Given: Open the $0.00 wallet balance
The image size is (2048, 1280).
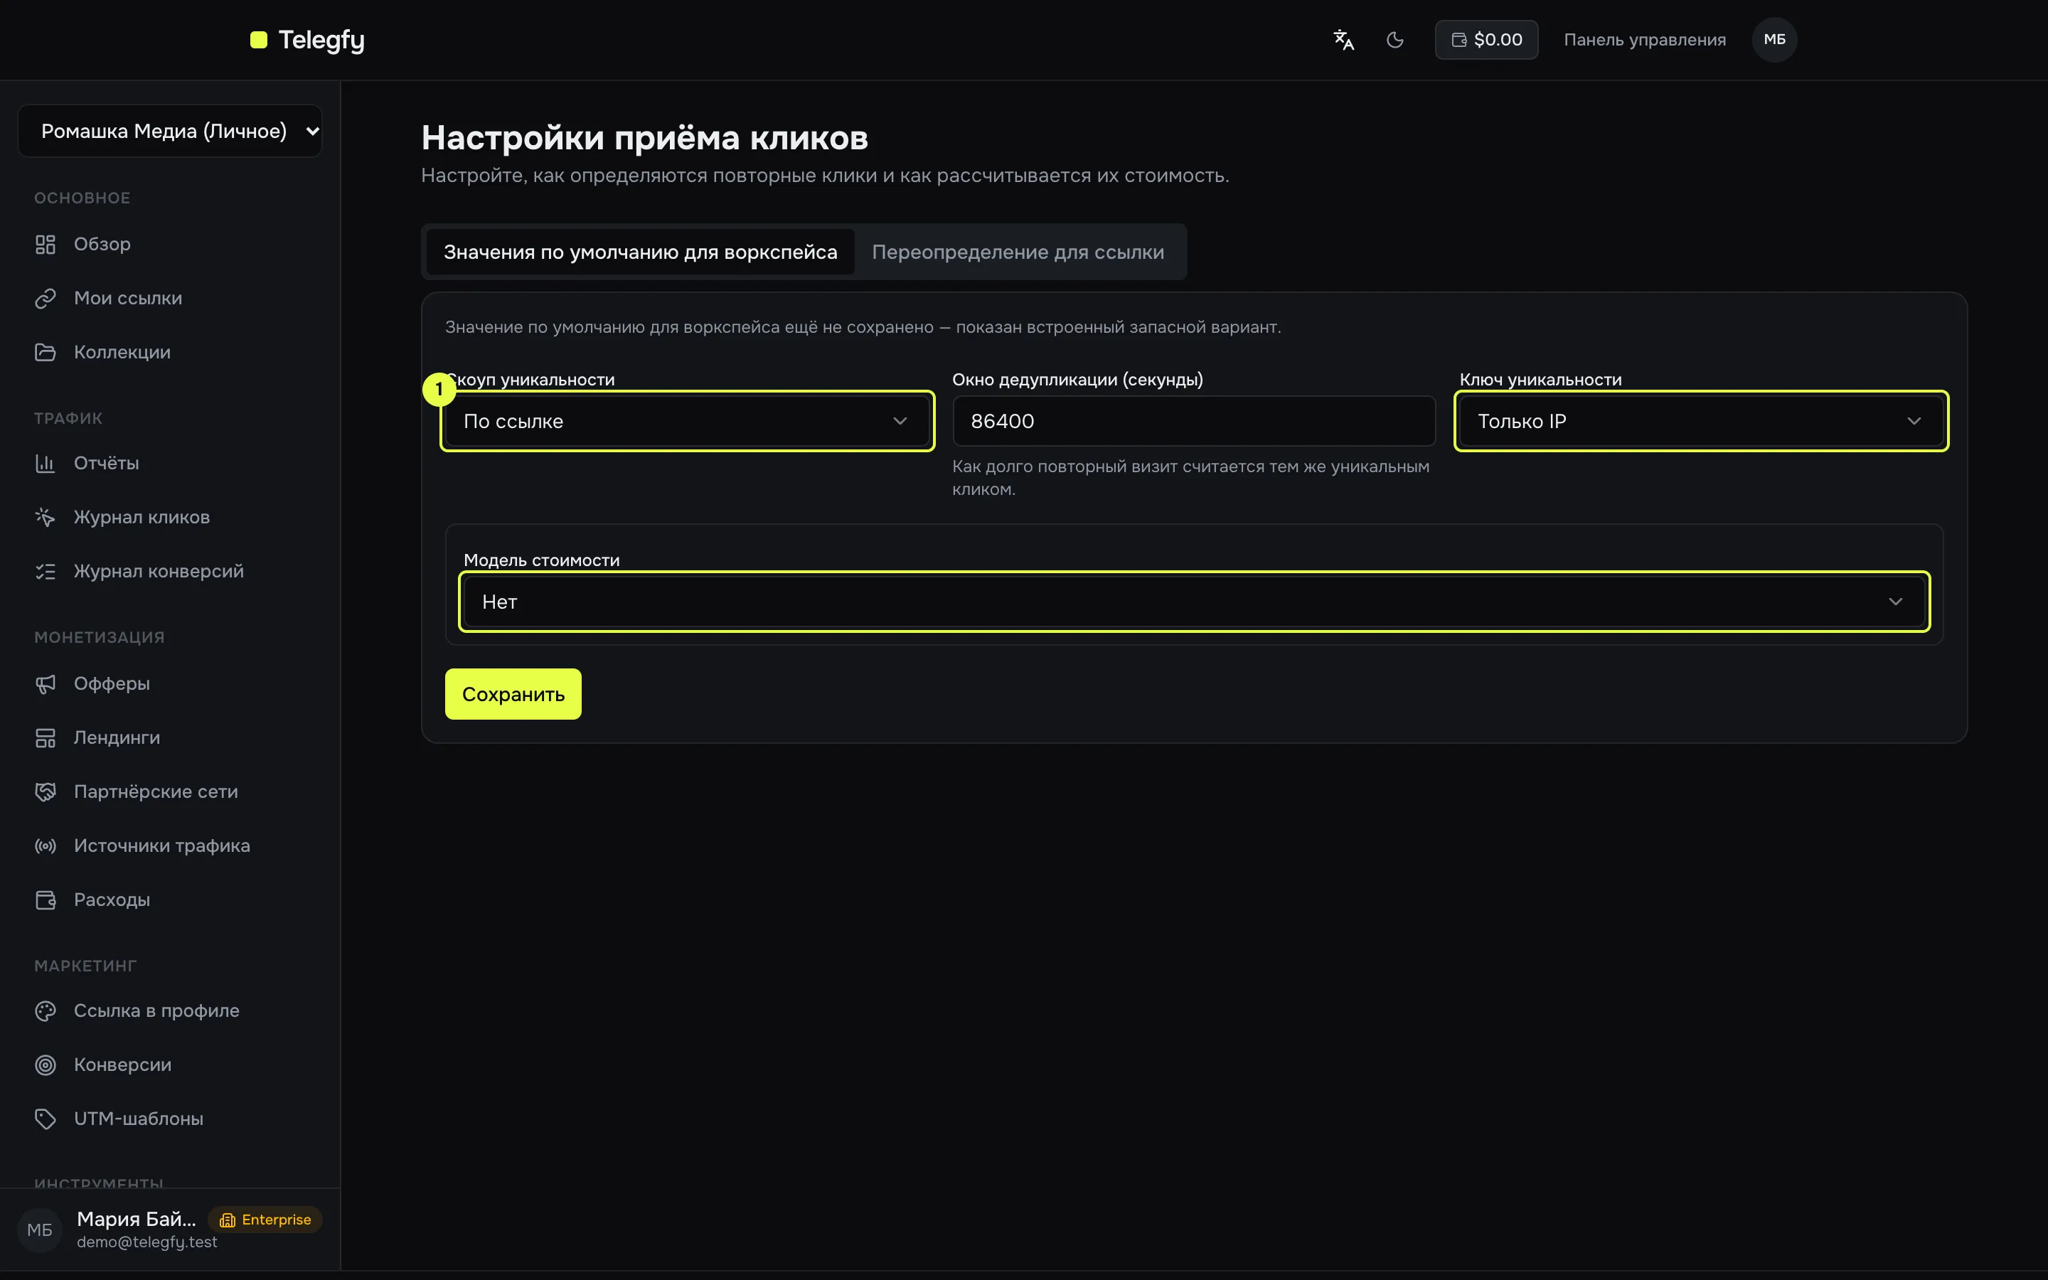Looking at the screenshot, I should (x=1486, y=40).
